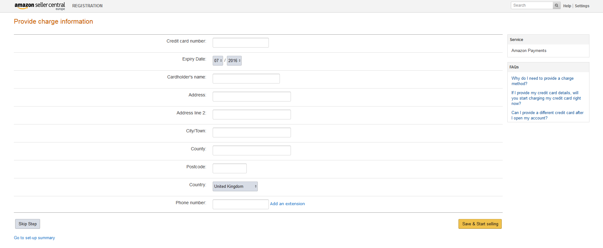Select the Postcode input box
Image resolution: width=603 pixels, height=248 pixels.
tap(229, 168)
